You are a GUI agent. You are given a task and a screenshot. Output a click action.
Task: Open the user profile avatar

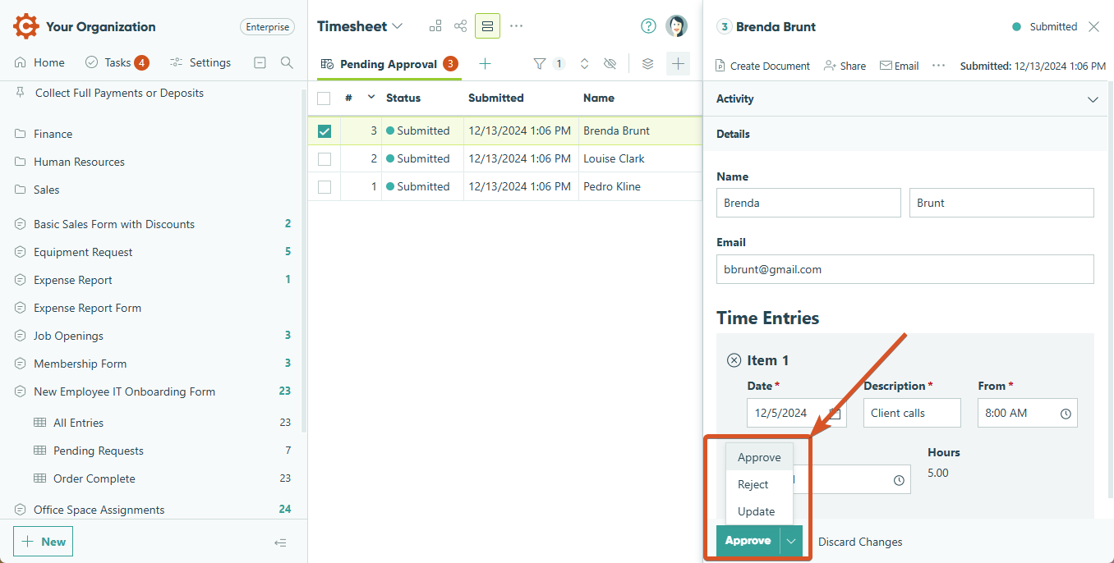point(676,26)
